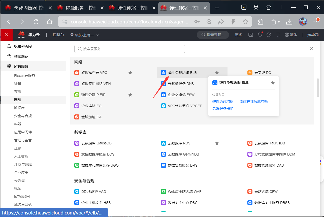Go to 数据库 category in sidebar

pos(19,108)
